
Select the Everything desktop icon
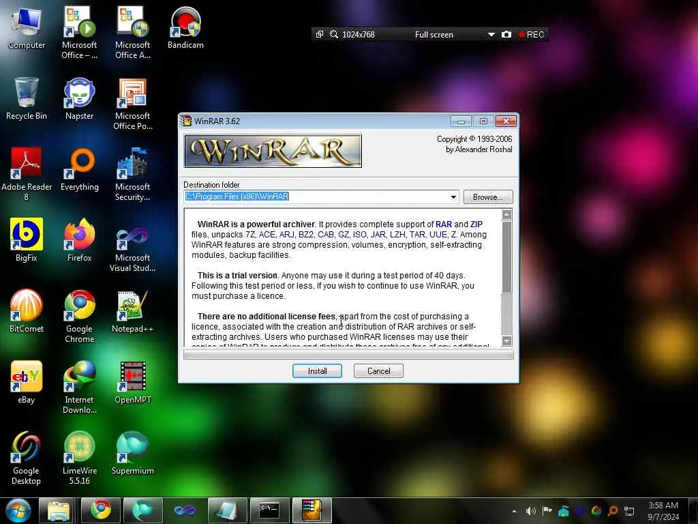[x=79, y=169]
